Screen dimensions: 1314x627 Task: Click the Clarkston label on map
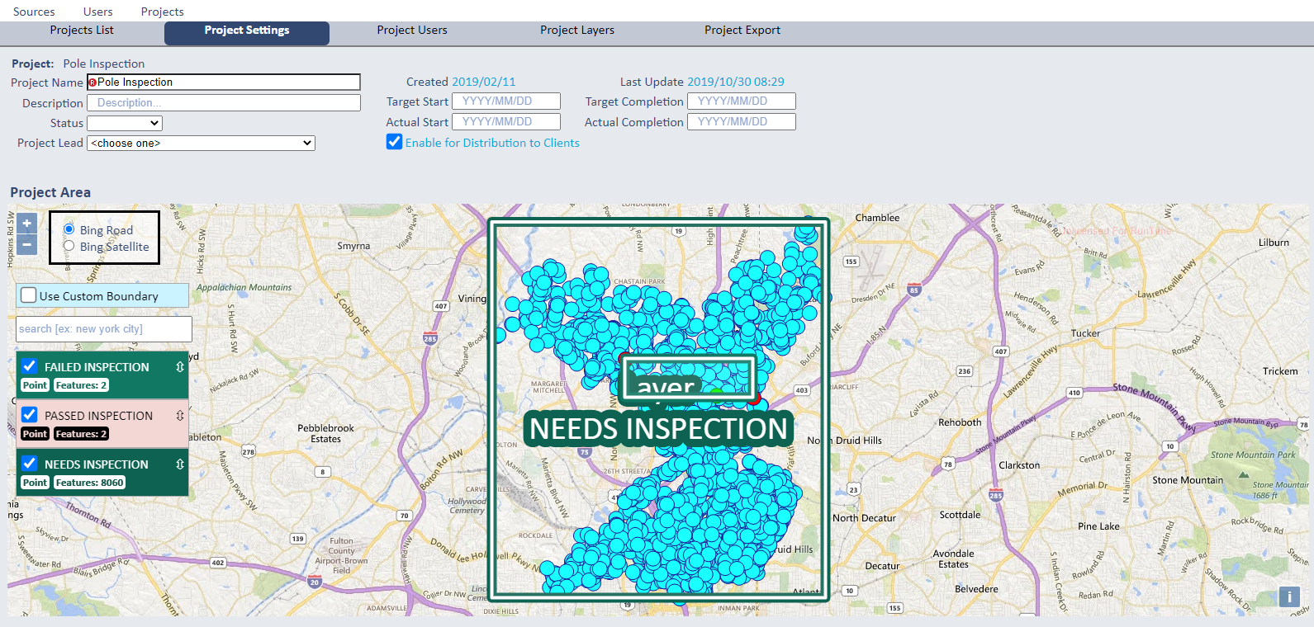(x=1019, y=465)
